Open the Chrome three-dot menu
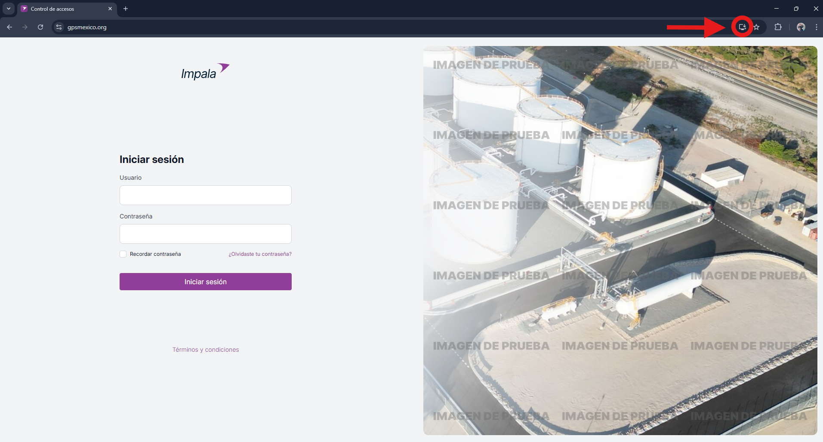This screenshot has width=823, height=442. point(816,27)
